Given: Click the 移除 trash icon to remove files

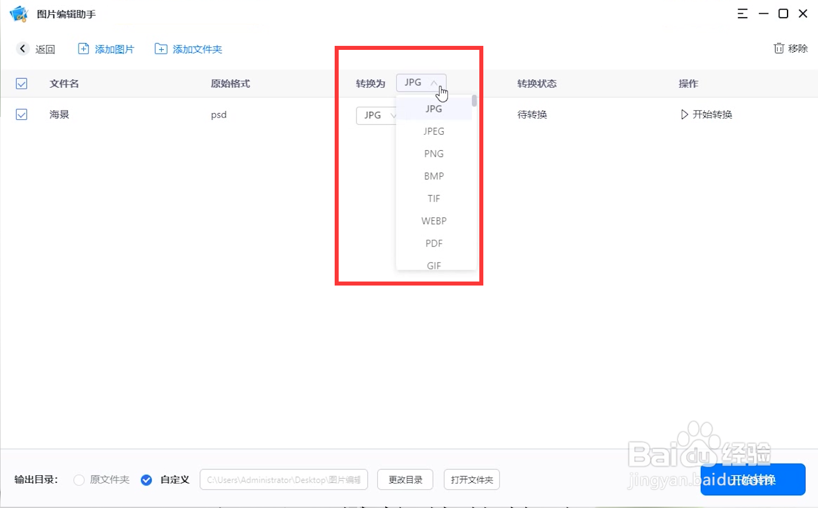Looking at the screenshot, I should (x=779, y=48).
